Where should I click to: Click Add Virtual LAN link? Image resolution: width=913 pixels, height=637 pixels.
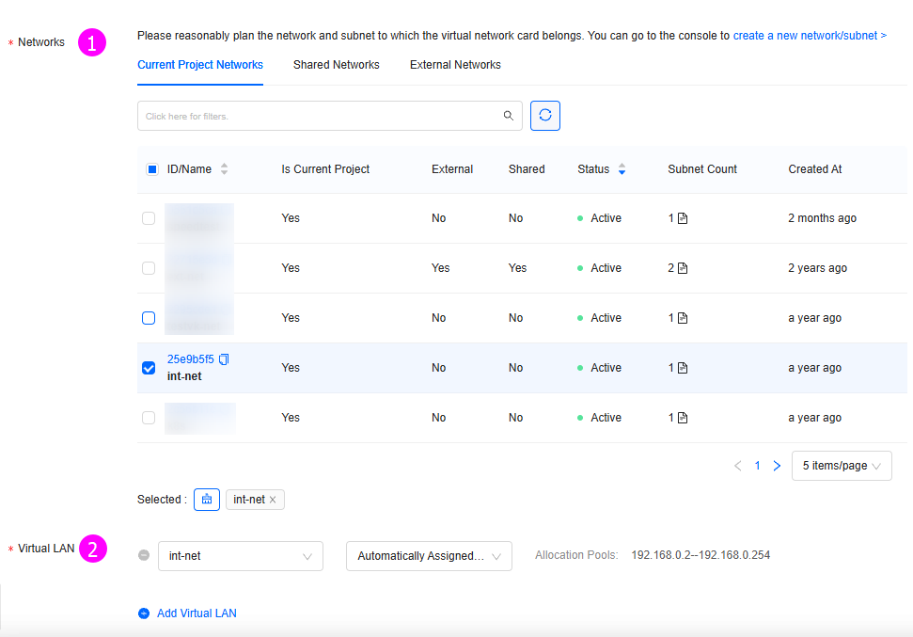(x=197, y=613)
